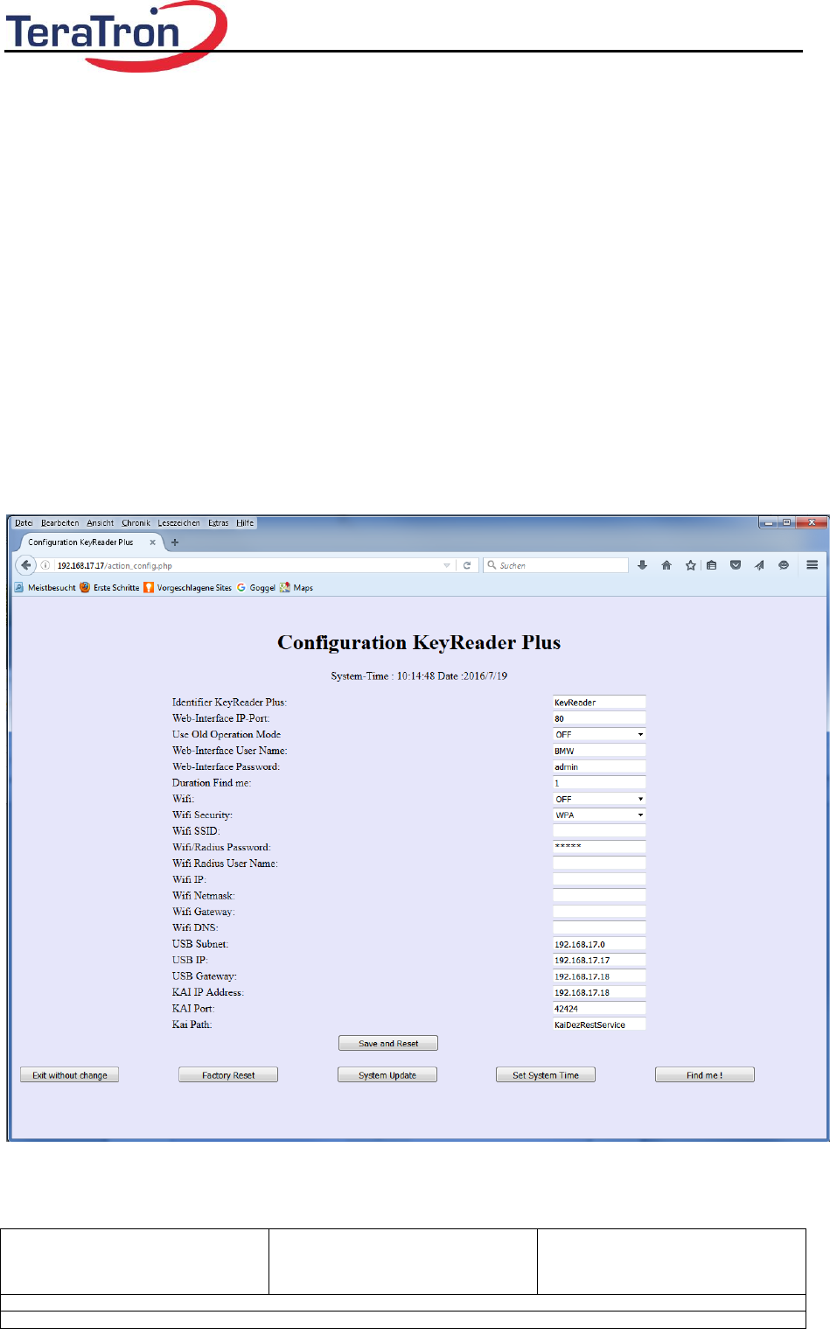Close the Configuration KeyReader Plus tab
This screenshot has width=830, height=1329.
point(152,542)
